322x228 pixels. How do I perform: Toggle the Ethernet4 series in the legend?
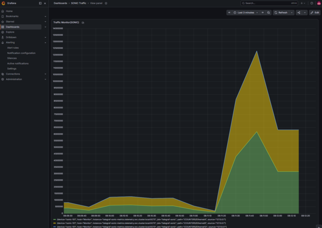[141, 220]
